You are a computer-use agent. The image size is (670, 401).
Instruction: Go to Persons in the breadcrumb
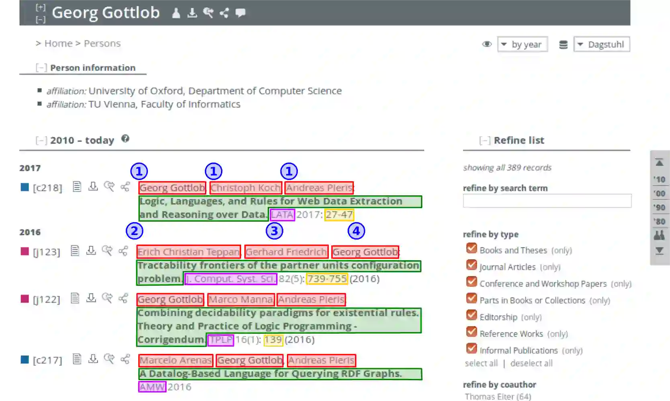tap(102, 43)
